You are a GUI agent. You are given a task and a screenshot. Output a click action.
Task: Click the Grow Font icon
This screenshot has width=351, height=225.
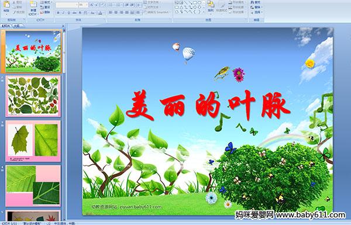click(x=92, y=5)
